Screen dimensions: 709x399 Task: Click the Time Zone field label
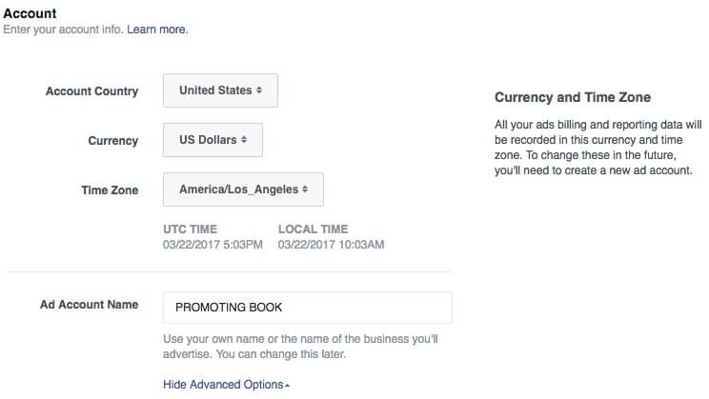point(110,190)
